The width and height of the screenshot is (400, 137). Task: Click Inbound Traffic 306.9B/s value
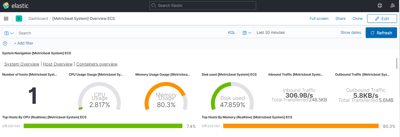[x=299, y=95]
